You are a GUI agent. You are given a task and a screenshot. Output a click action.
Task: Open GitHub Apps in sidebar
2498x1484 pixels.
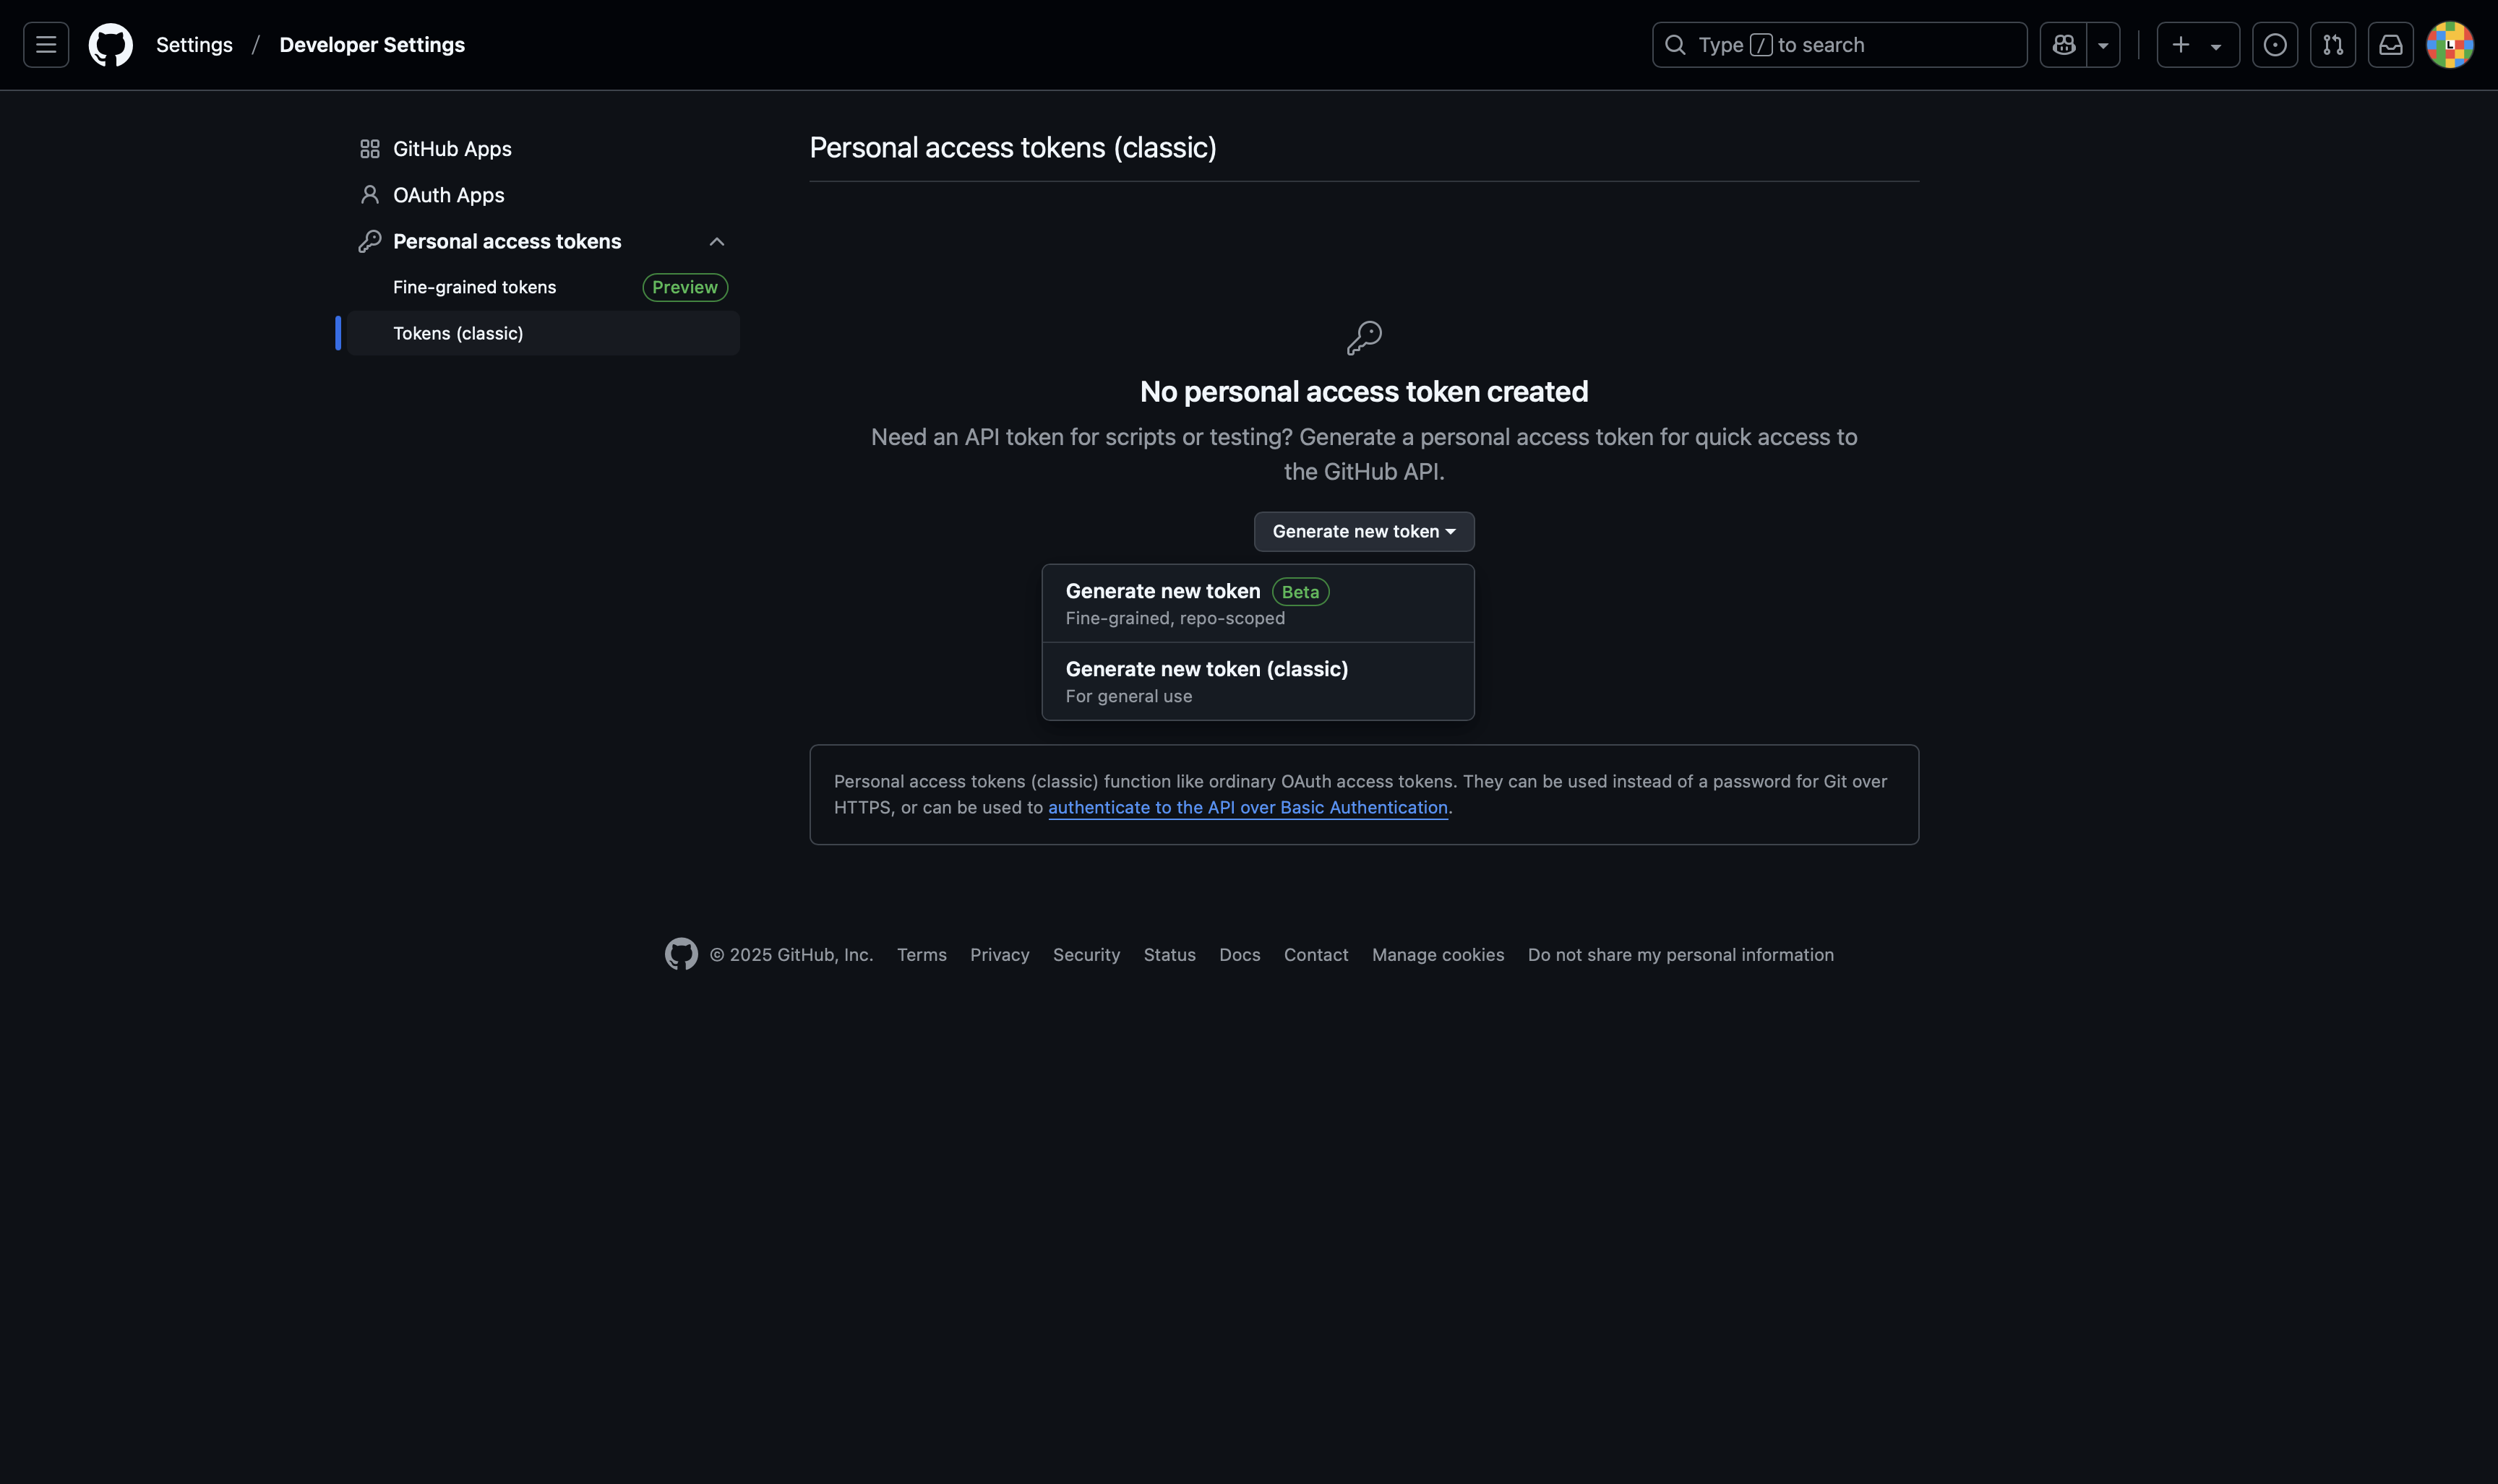point(451,148)
